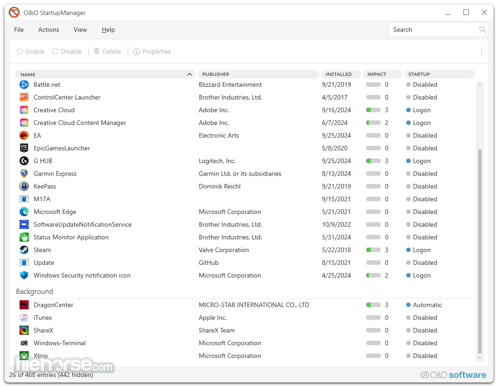This screenshot has width=498, height=387.
Task: Click the Logon status dot for Steam
Action: tap(408, 250)
